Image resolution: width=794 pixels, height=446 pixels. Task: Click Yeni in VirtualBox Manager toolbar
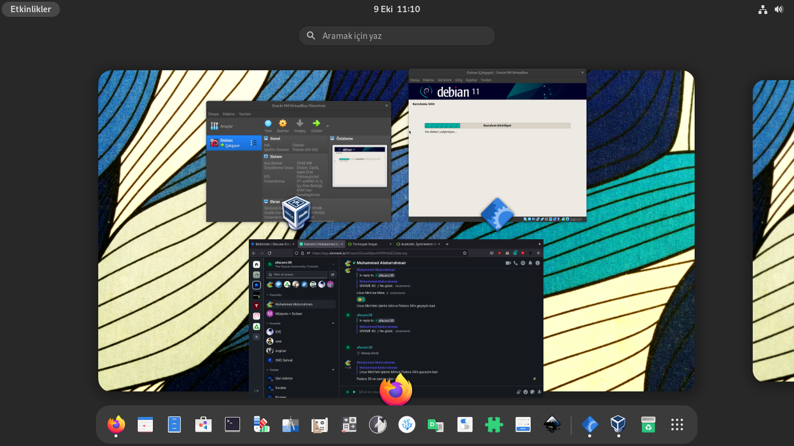(x=268, y=126)
